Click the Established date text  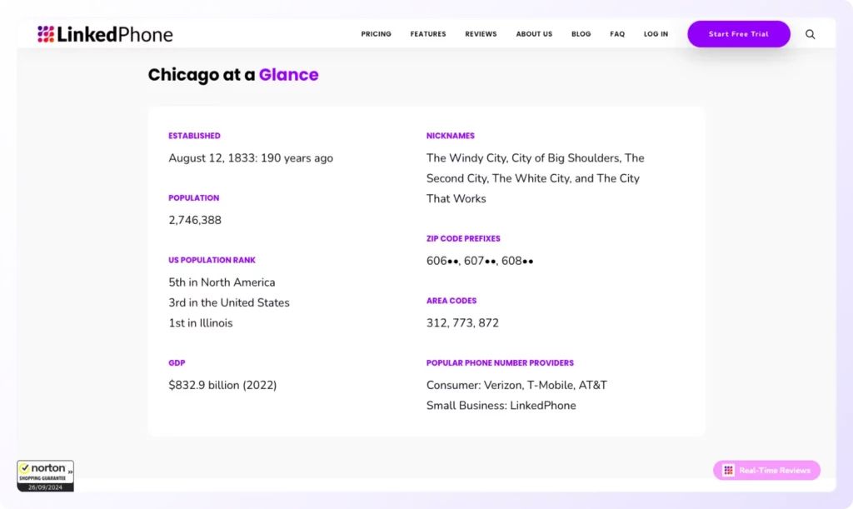click(x=251, y=158)
